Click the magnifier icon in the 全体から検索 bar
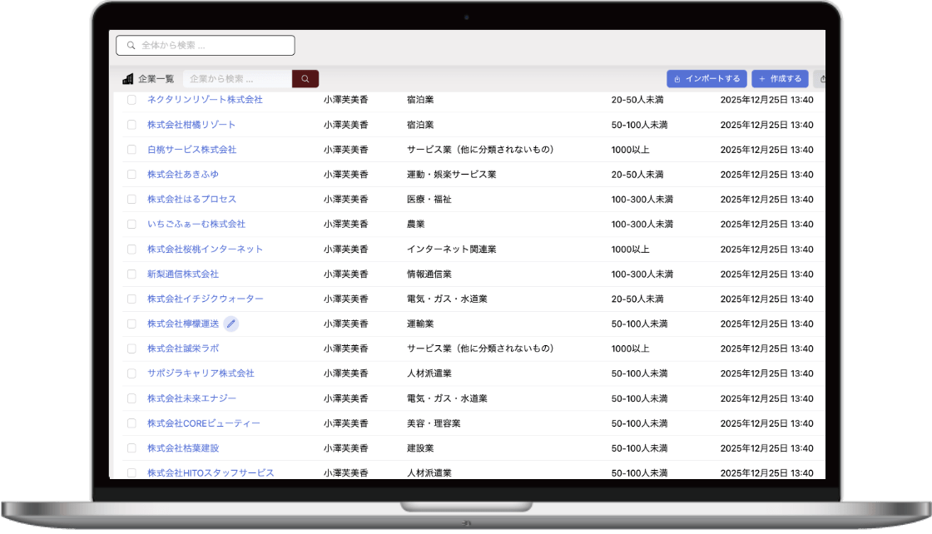The image size is (932, 534). coord(131,45)
